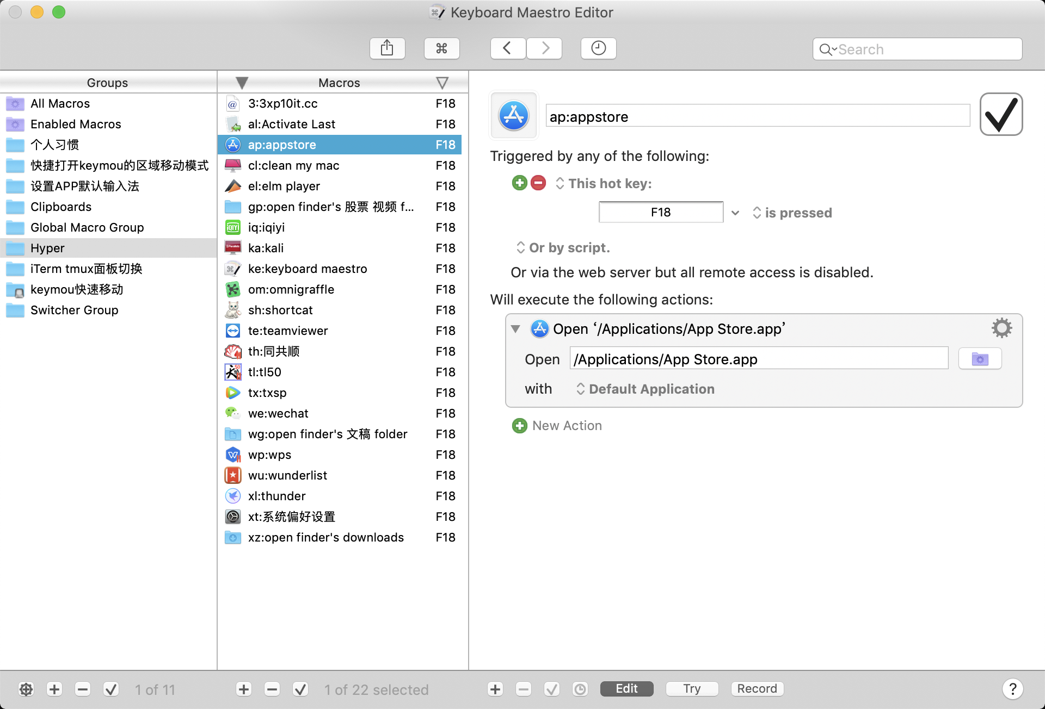Click the Record button
The height and width of the screenshot is (709, 1045).
point(757,689)
